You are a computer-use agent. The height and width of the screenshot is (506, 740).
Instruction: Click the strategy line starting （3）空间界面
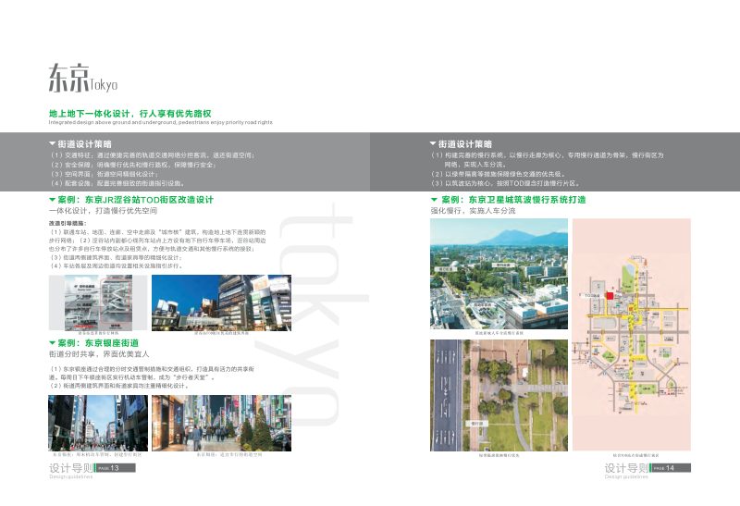tap(104, 174)
